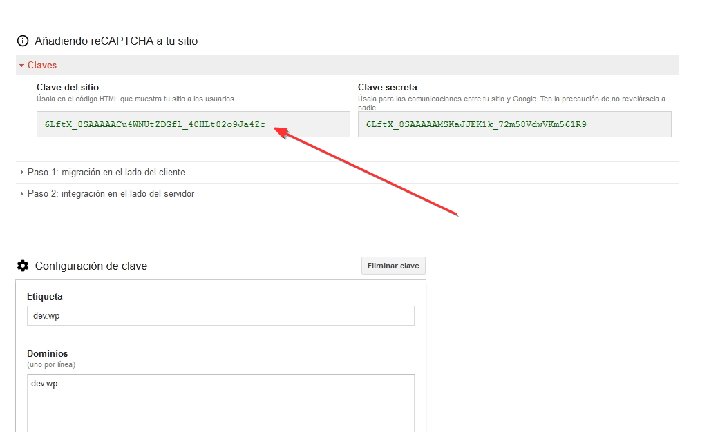Viewport: 709px width, 432px height.
Task: Expand Paso 2: integración en el lado del servidor
Action: coord(348,194)
